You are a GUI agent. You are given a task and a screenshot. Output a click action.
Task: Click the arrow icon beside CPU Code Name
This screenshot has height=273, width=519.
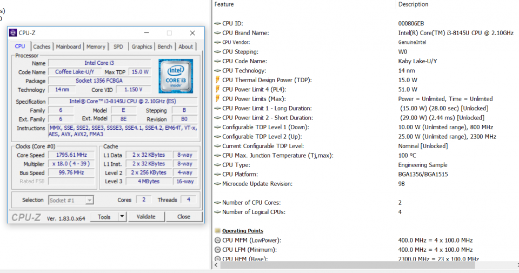(x=217, y=61)
